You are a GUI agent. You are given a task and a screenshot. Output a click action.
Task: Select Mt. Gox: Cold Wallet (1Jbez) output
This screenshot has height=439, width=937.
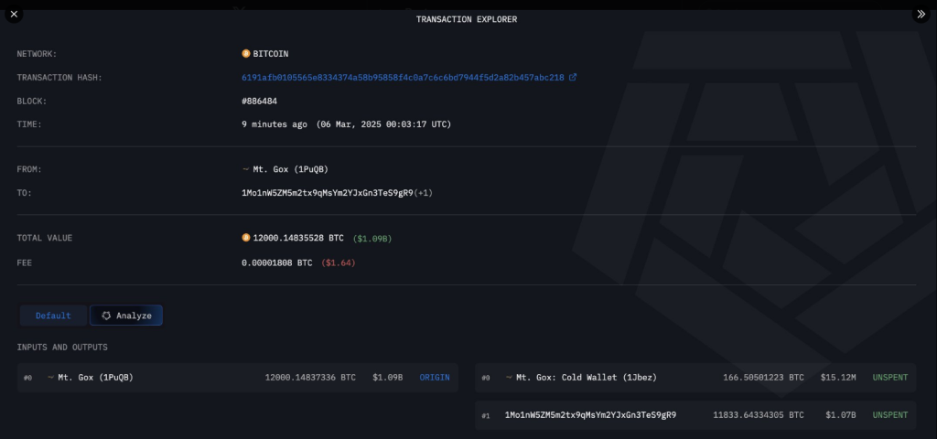(x=586, y=377)
